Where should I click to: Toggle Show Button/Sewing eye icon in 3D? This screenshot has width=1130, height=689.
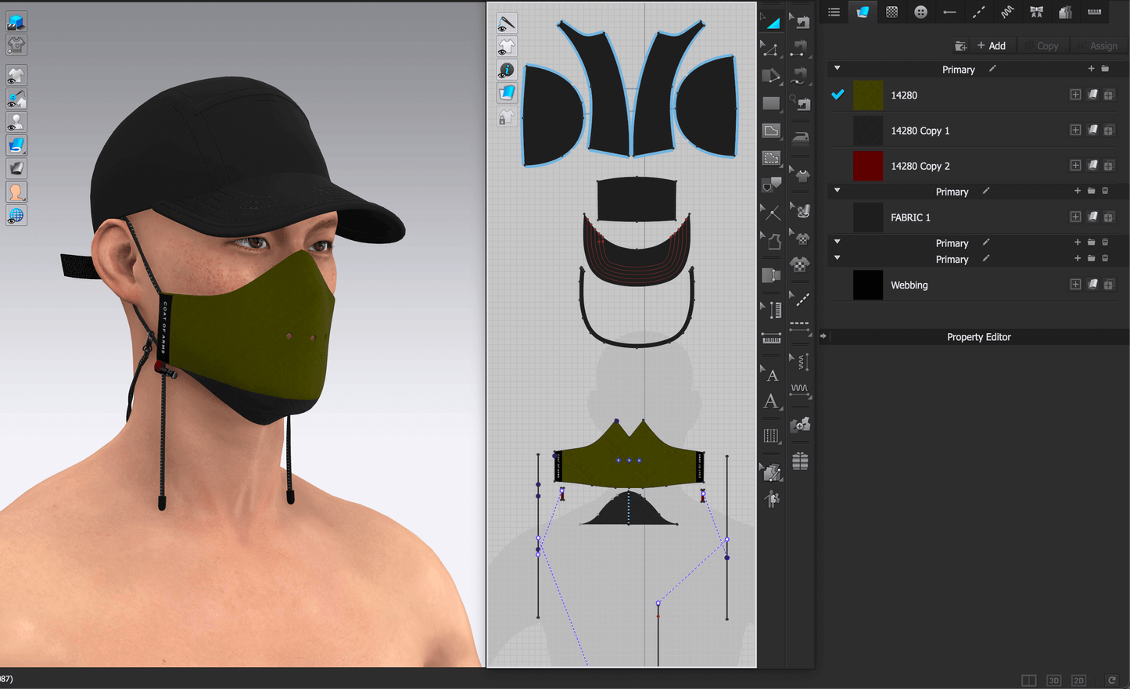coord(16,99)
